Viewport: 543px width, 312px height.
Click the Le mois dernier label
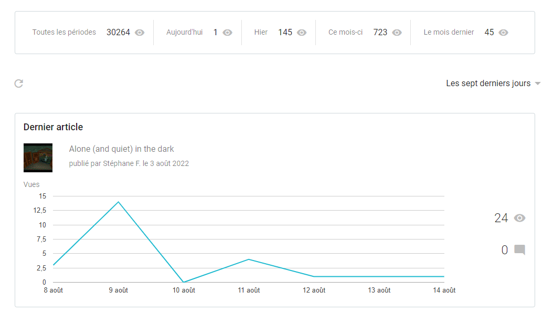pyautogui.click(x=449, y=32)
